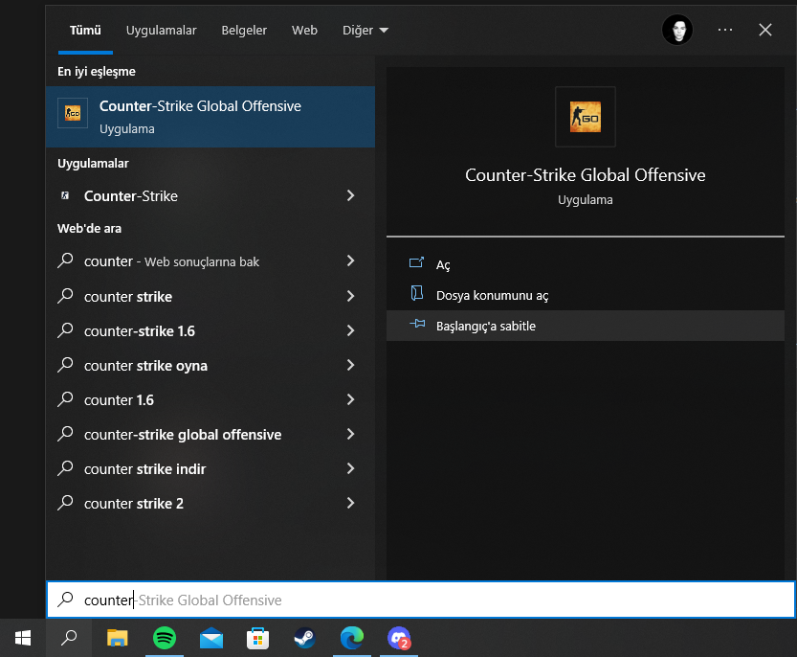Pin app with Başlangıç'a sabitle

[485, 326]
